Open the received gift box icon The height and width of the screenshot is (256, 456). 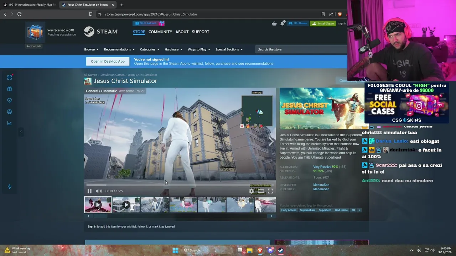tap(35, 32)
